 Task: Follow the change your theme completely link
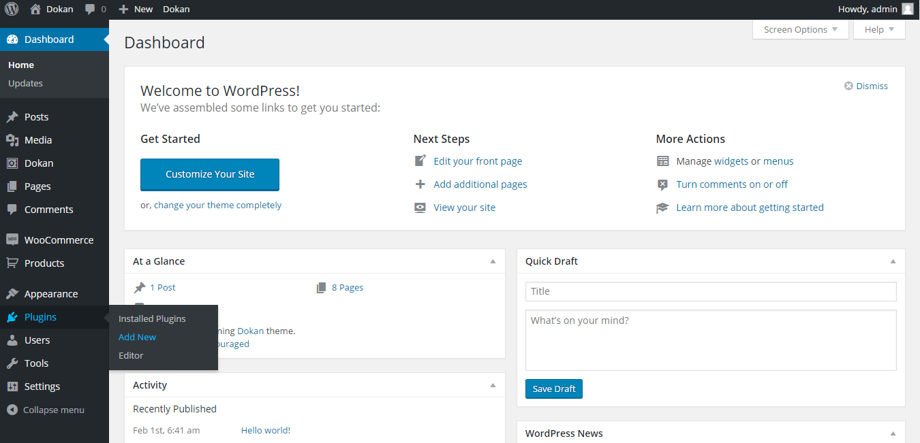pos(217,205)
